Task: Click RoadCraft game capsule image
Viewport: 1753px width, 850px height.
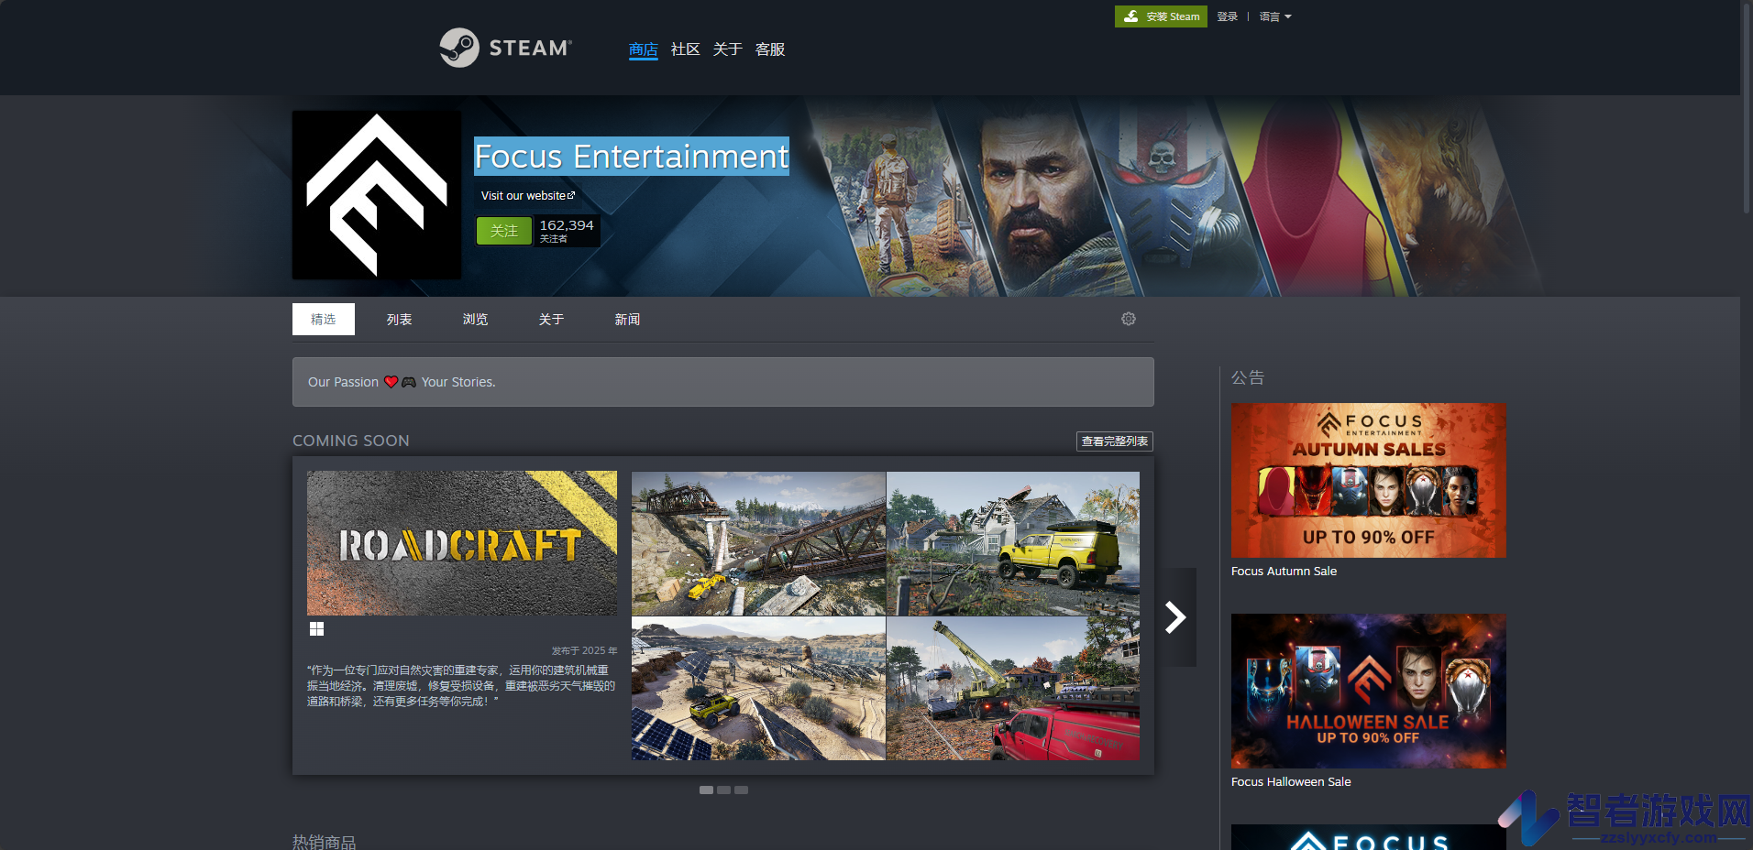Action: tap(462, 543)
